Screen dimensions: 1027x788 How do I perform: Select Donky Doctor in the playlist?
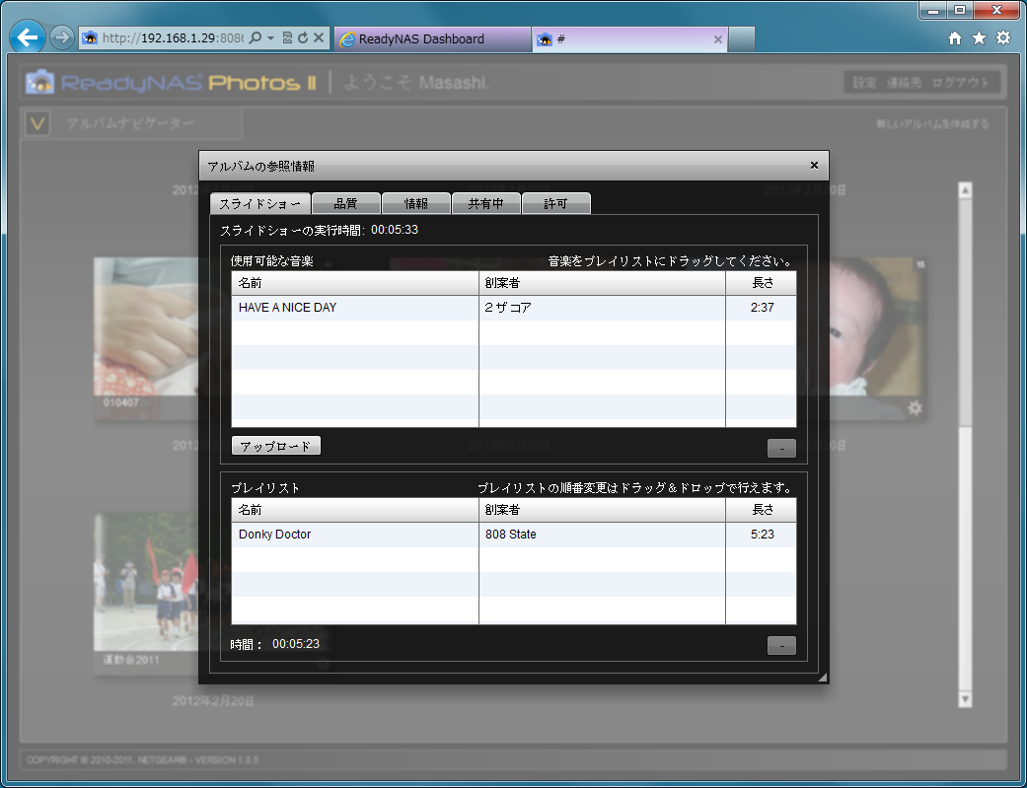pos(355,535)
